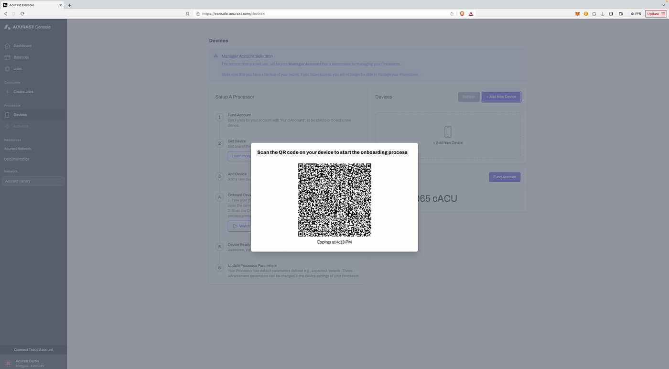Select Devices in the Processor section

pyautogui.click(x=20, y=115)
